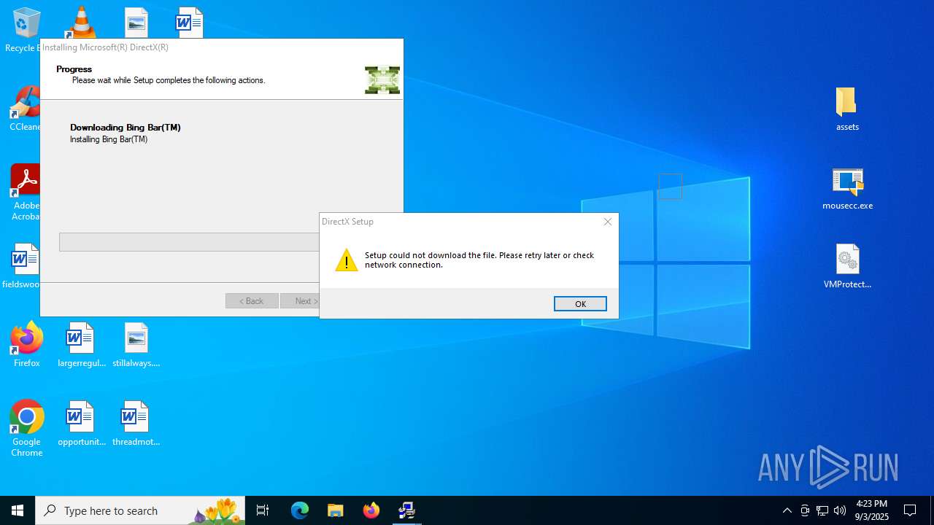Click the Installing Microsoft(R) DirectX(R) title bar

(222, 47)
